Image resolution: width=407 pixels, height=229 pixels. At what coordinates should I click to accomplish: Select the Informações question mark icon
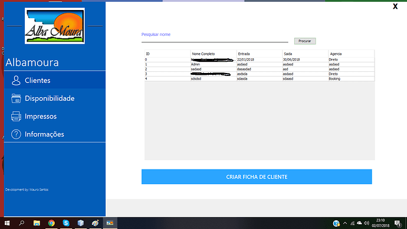coord(16,134)
